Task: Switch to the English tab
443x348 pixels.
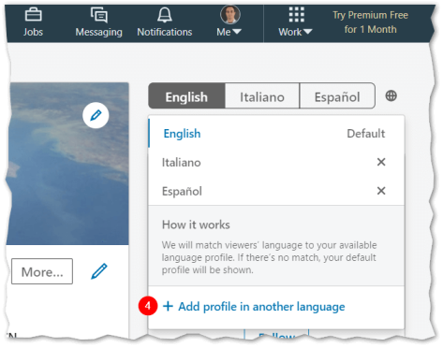Action: click(x=186, y=96)
